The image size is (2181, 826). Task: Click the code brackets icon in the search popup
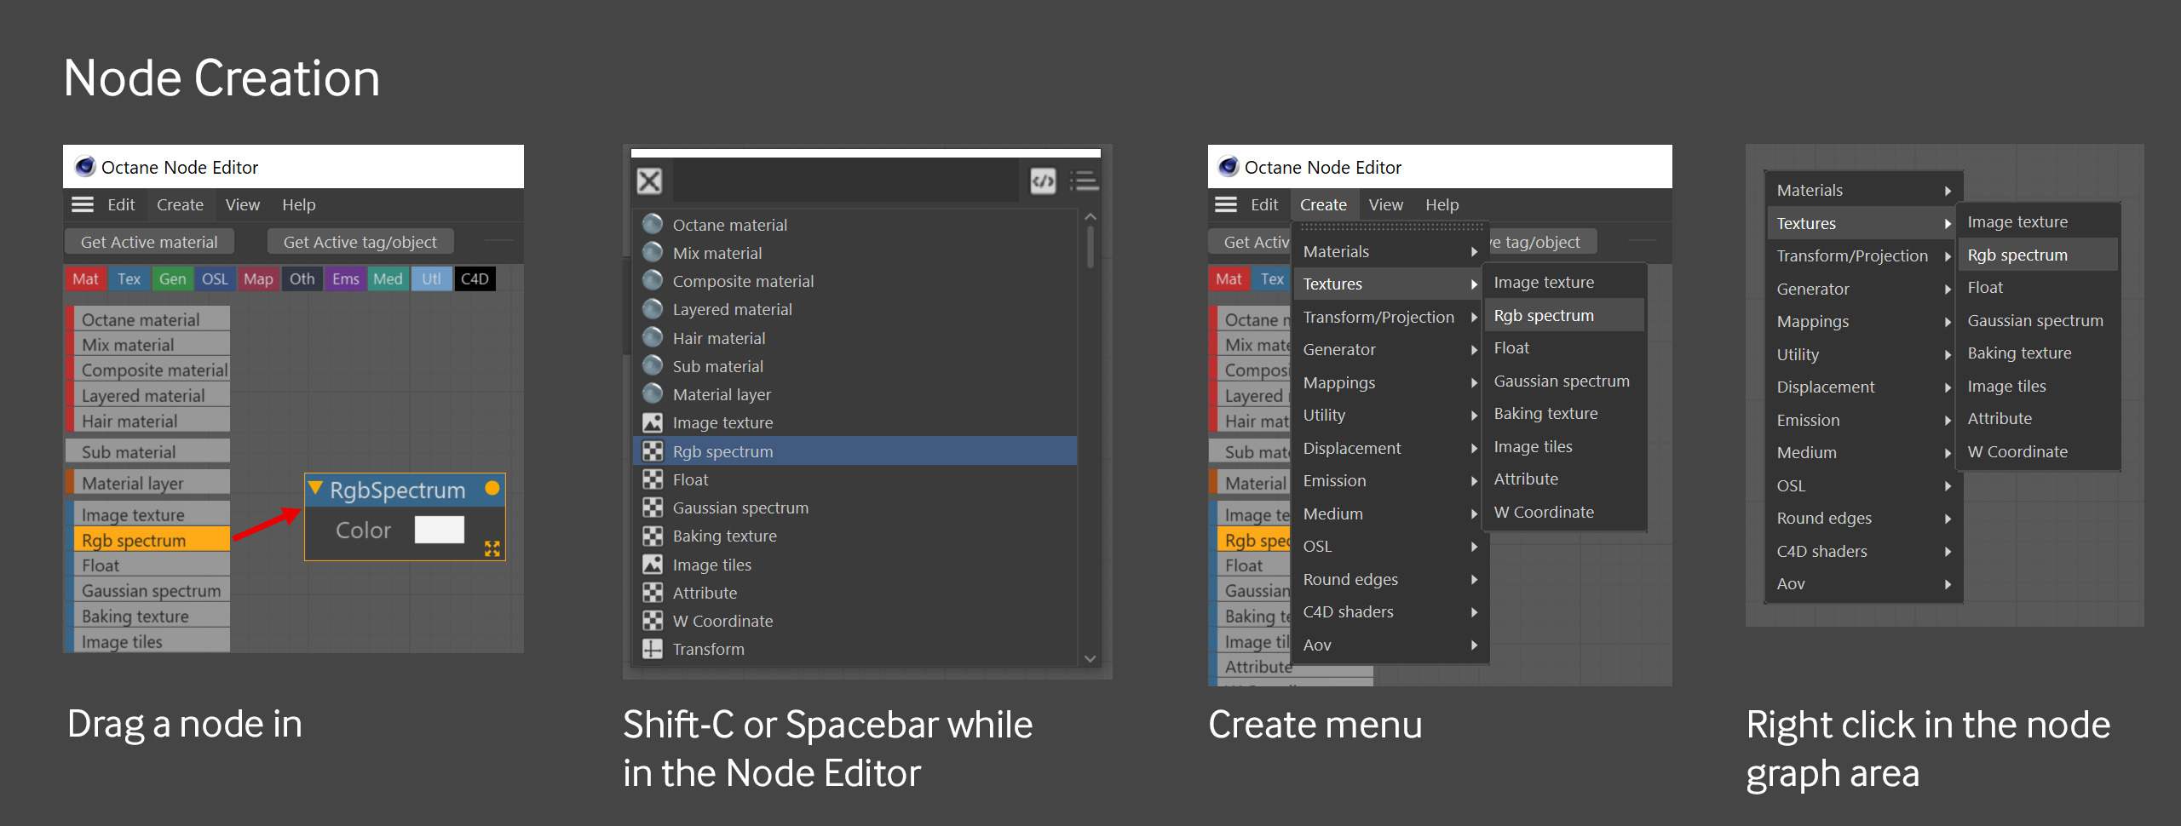coord(1043,181)
